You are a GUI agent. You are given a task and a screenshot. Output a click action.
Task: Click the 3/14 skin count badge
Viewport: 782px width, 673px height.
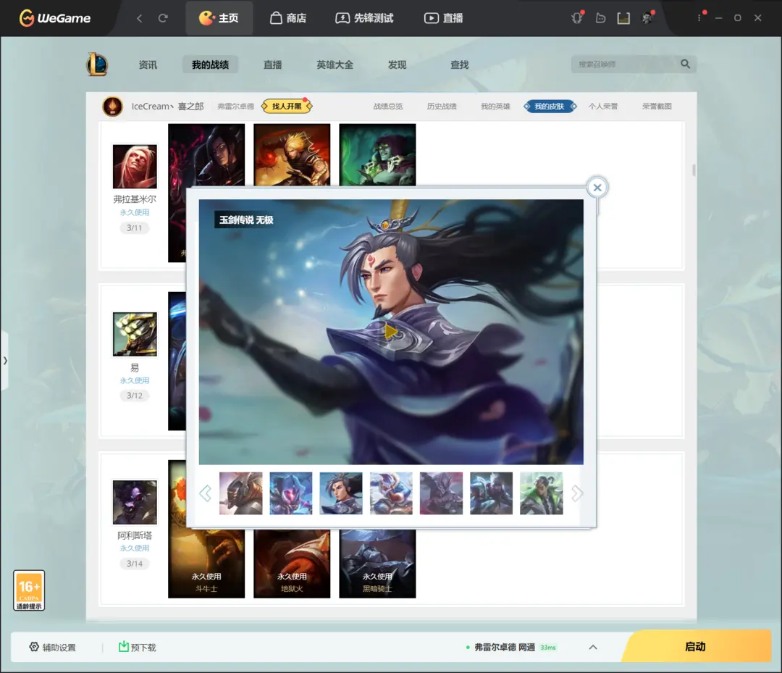(x=134, y=564)
